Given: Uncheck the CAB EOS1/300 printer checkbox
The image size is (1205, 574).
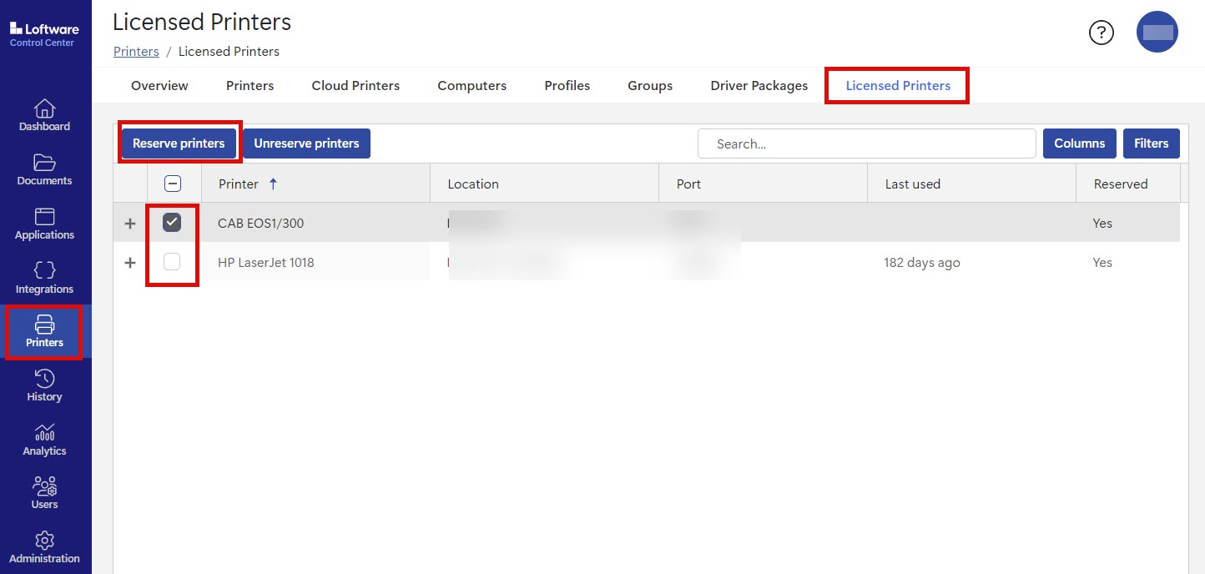Looking at the screenshot, I should point(172,222).
